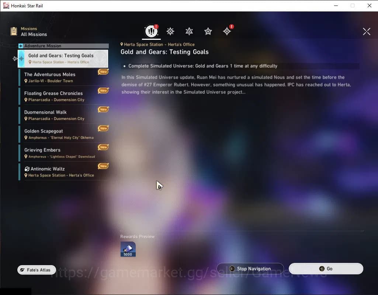Image resolution: width=378 pixels, height=295 pixels.
Task: Click New badge on The Adventurous Moles
Action: click(x=103, y=72)
